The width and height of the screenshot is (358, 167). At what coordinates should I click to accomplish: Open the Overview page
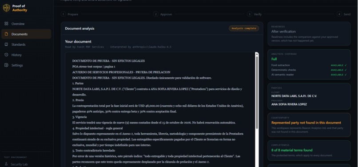tap(26, 24)
